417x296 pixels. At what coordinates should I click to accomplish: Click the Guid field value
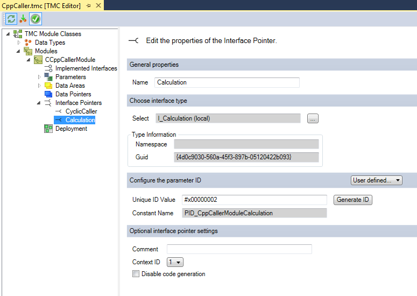coord(246,157)
